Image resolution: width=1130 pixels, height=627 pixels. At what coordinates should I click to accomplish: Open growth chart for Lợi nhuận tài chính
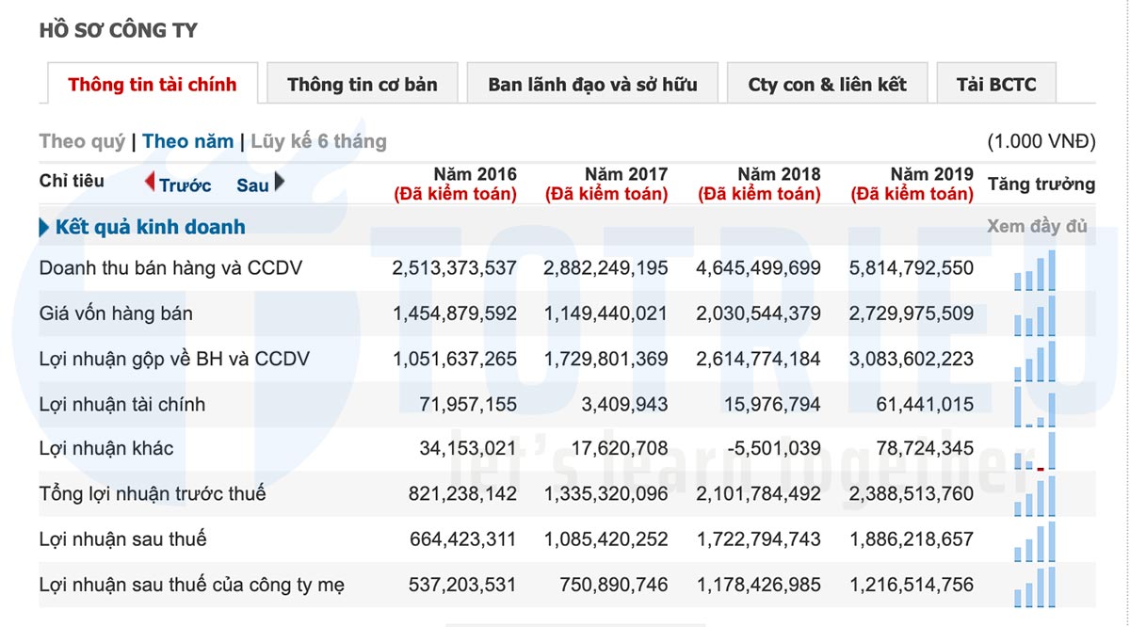point(1036,406)
